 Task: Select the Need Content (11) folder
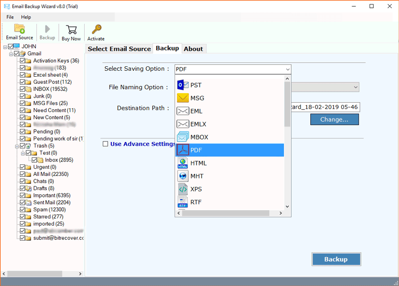click(54, 110)
